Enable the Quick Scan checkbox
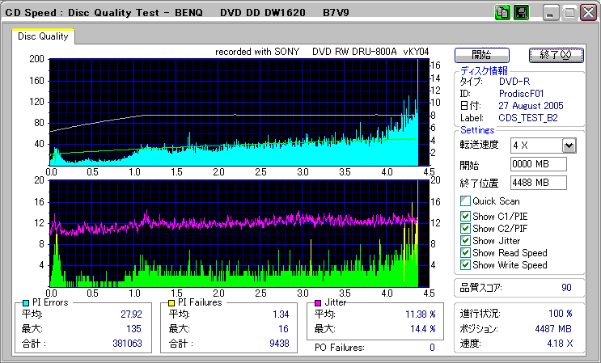This screenshot has width=601, height=363. click(x=465, y=201)
